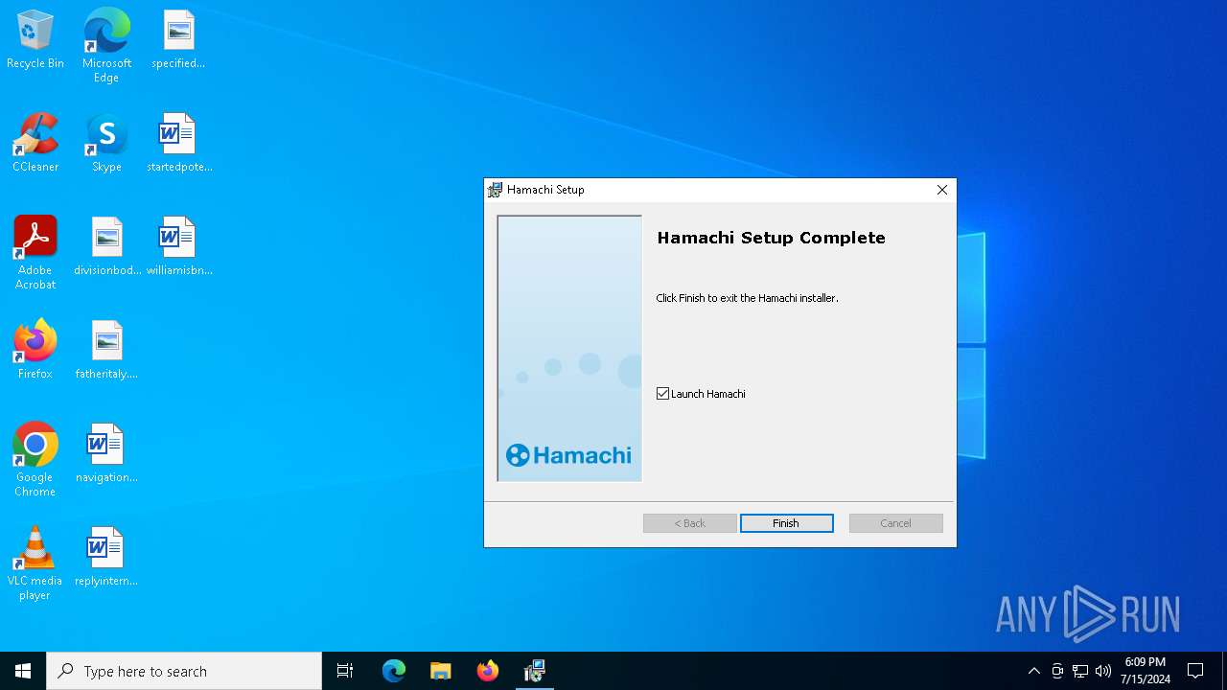Select the Adobe Acrobat desktop shortcut

pyautogui.click(x=35, y=253)
